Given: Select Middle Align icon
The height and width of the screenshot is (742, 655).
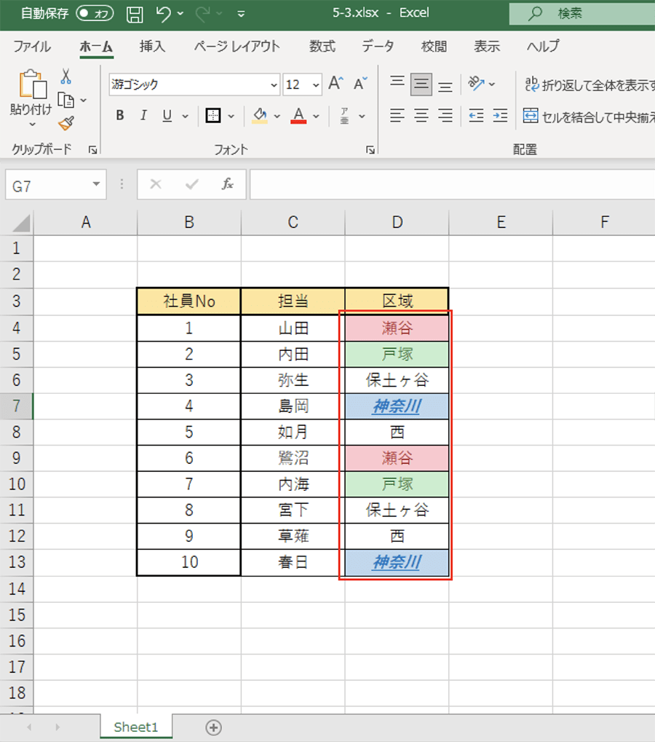Looking at the screenshot, I should pos(421,84).
